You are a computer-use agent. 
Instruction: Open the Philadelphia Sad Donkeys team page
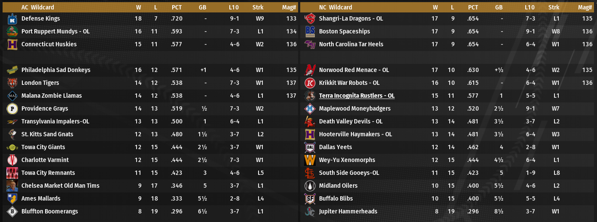[x=56, y=70]
